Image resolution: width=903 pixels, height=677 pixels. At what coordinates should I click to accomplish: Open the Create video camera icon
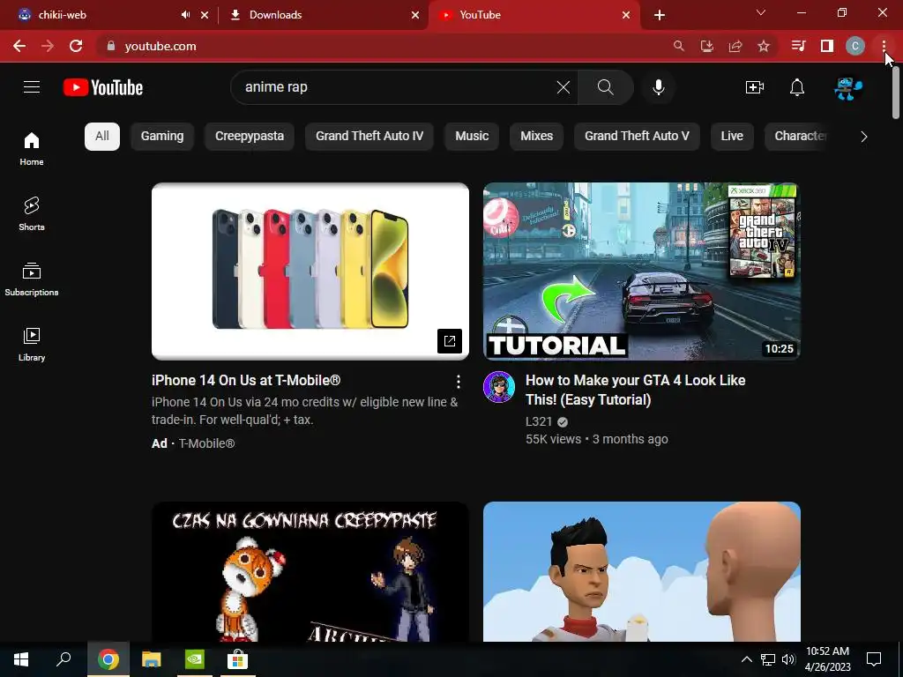coord(755,87)
